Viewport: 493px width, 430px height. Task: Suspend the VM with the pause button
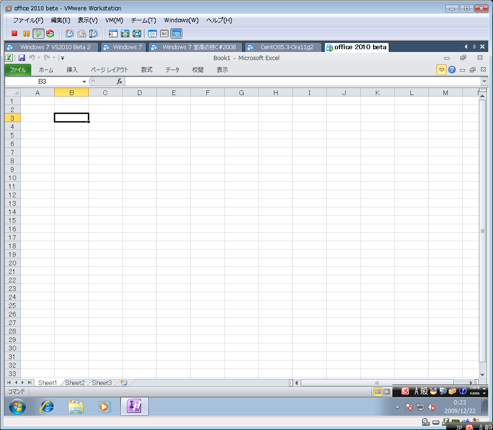tap(26, 34)
